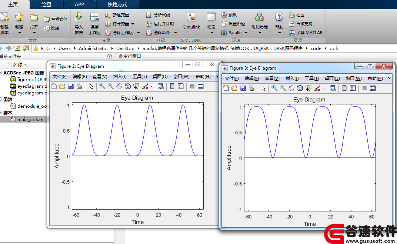Click 新建变量 new variable

click(117, 15)
